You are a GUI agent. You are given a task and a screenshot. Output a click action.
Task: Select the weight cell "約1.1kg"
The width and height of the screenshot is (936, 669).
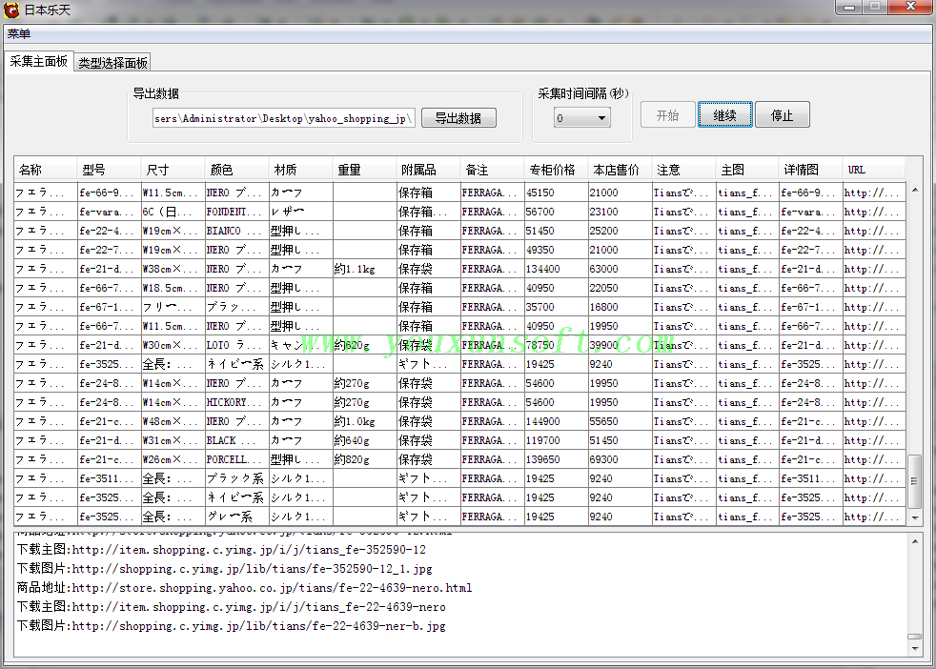click(365, 269)
